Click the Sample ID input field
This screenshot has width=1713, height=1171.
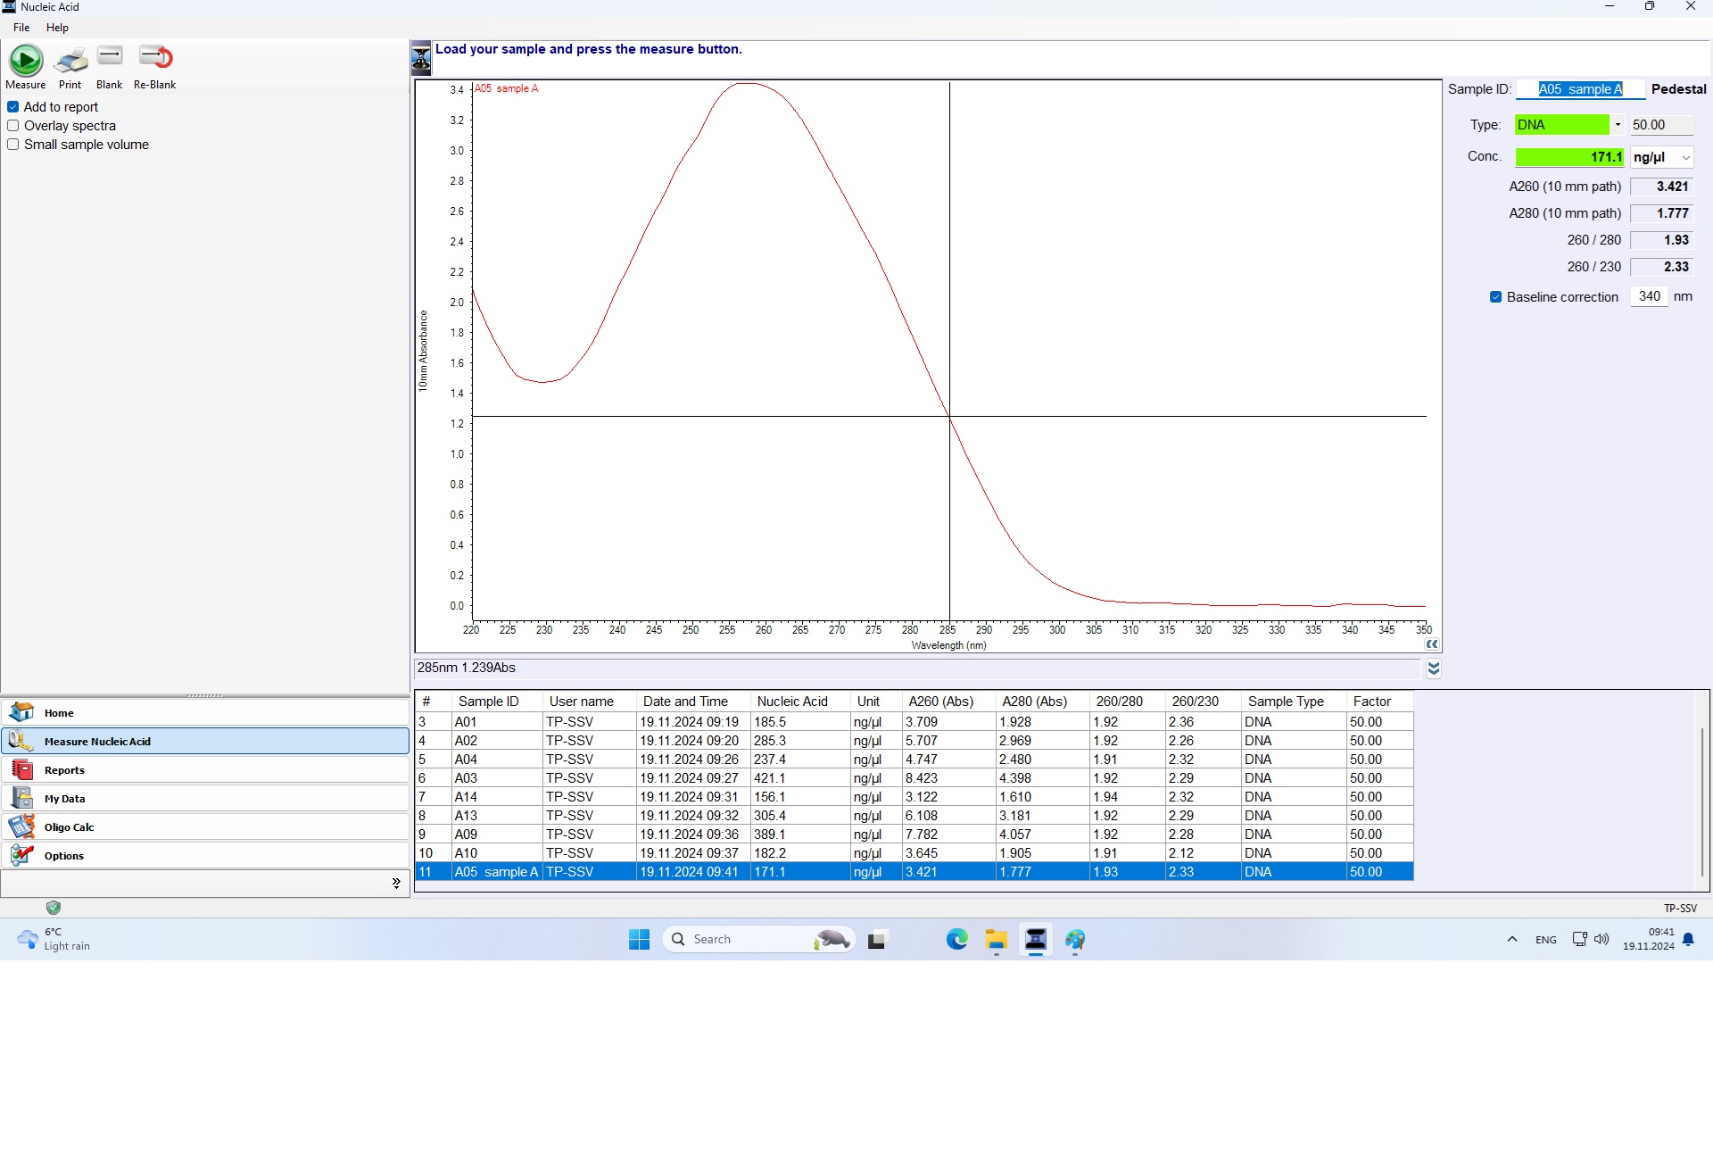click(x=1580, y=89)
